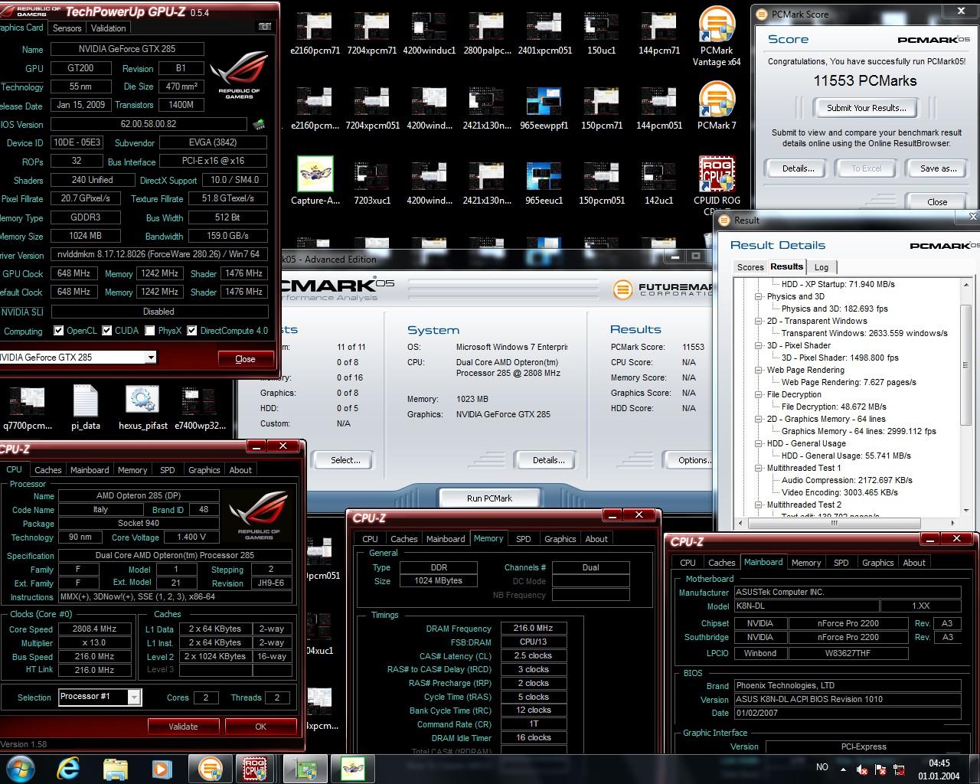The width and height of the screenshot is (980, 784).
Task: Show hidden tray icons arrow
Action: click(x=843, y=769)
